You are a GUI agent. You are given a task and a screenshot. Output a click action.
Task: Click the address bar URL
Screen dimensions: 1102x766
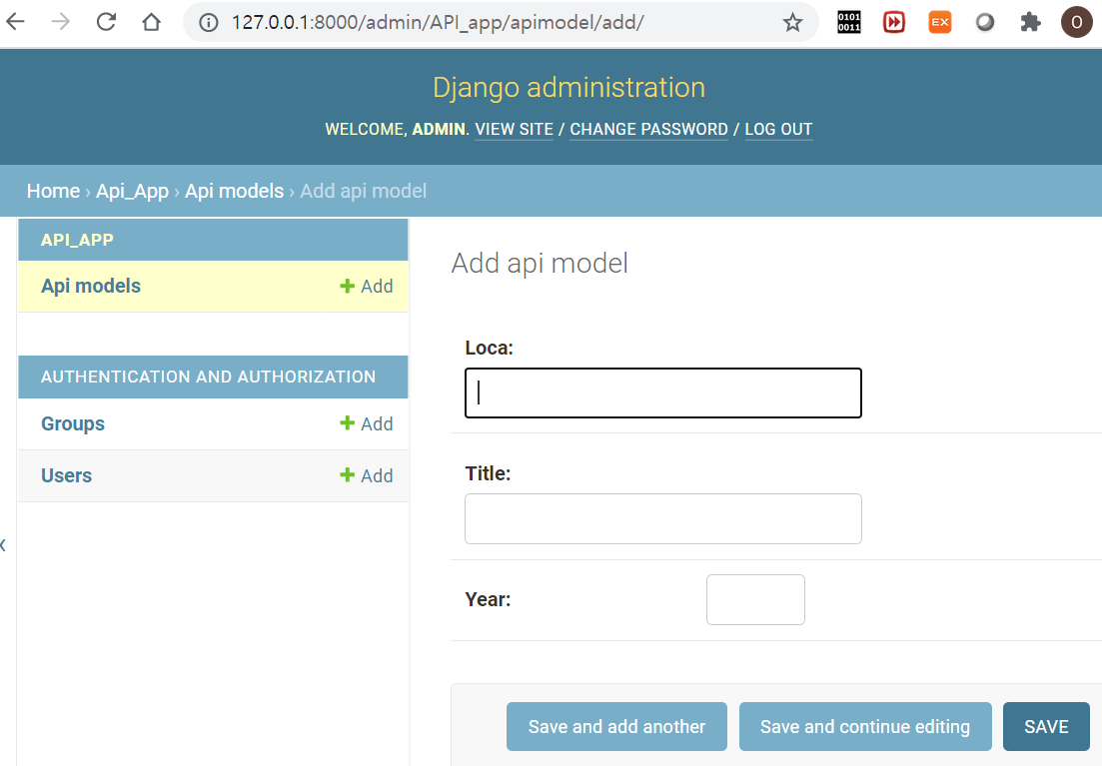[438, 23]
